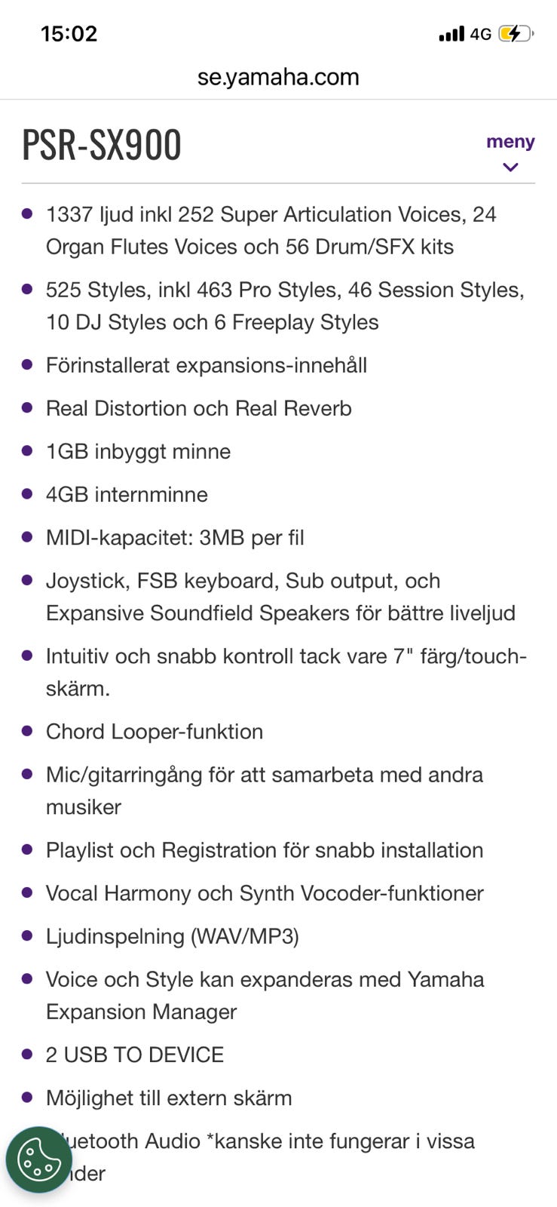Tap the 525 Styles list item
Screen dimensions: 557x1207
pos(285,306)
